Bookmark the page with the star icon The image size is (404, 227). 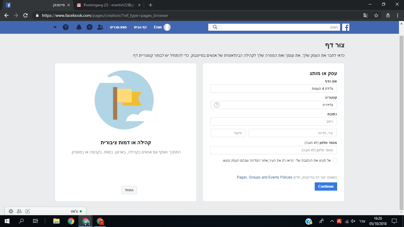376,15
